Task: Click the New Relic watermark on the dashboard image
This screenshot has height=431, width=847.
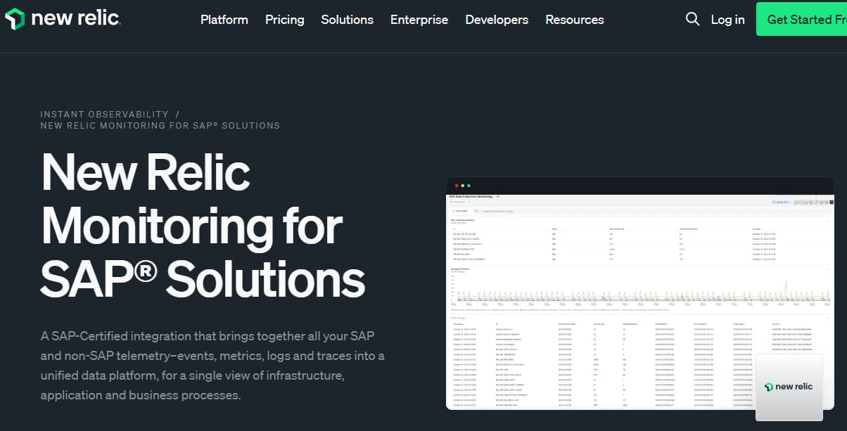Action: 789,385
